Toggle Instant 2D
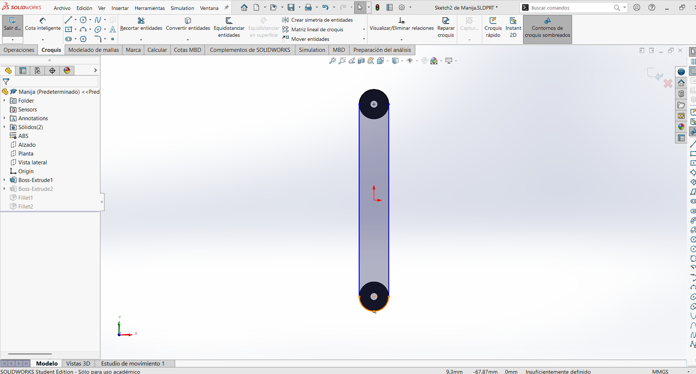The height and width of the screenshot is (374, 696). [x=513, y=28]
